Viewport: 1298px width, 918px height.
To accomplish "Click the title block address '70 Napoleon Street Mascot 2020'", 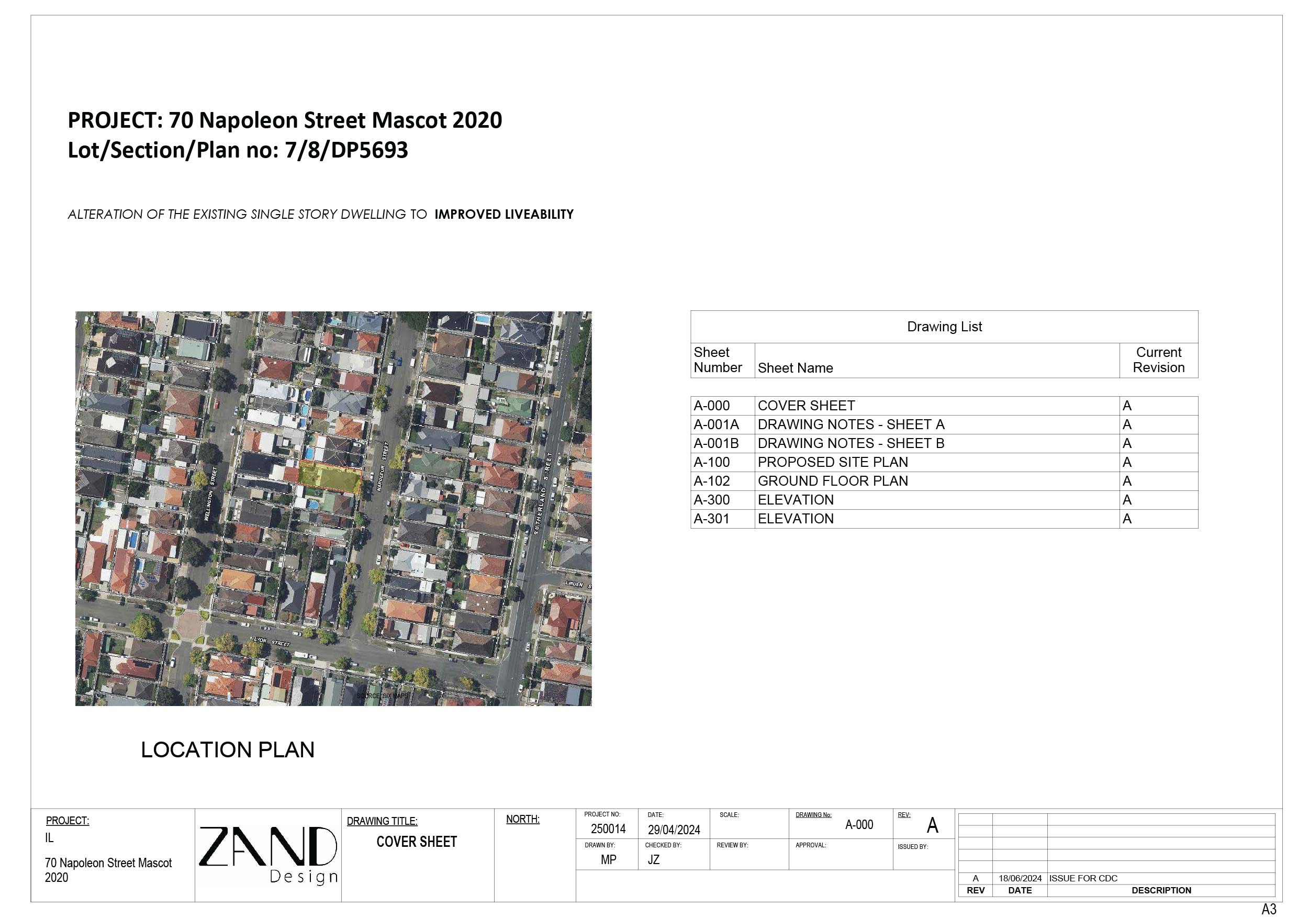I will click(x=108, y=870).
